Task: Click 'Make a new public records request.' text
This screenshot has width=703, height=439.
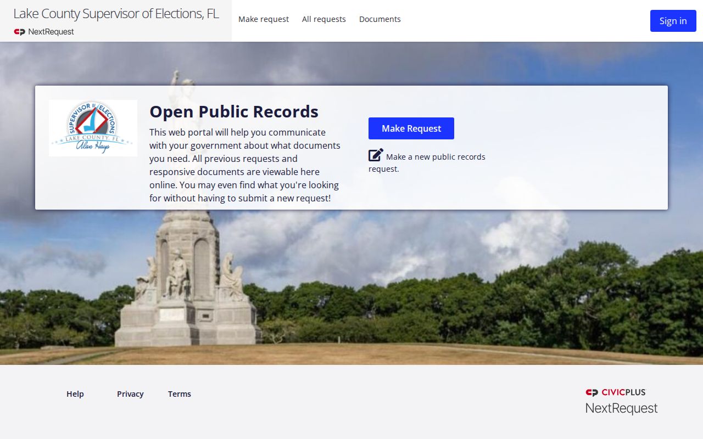Action: (427, 163)
